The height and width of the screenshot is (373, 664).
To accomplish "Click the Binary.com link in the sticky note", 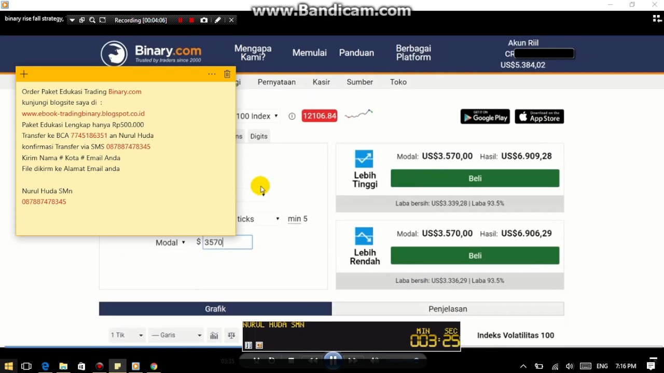I will tap(125, 92).
